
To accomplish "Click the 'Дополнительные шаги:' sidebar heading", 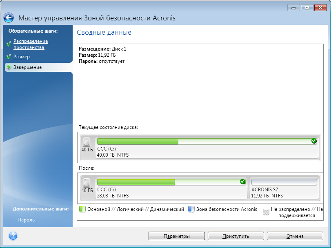I will pos(41,209).
